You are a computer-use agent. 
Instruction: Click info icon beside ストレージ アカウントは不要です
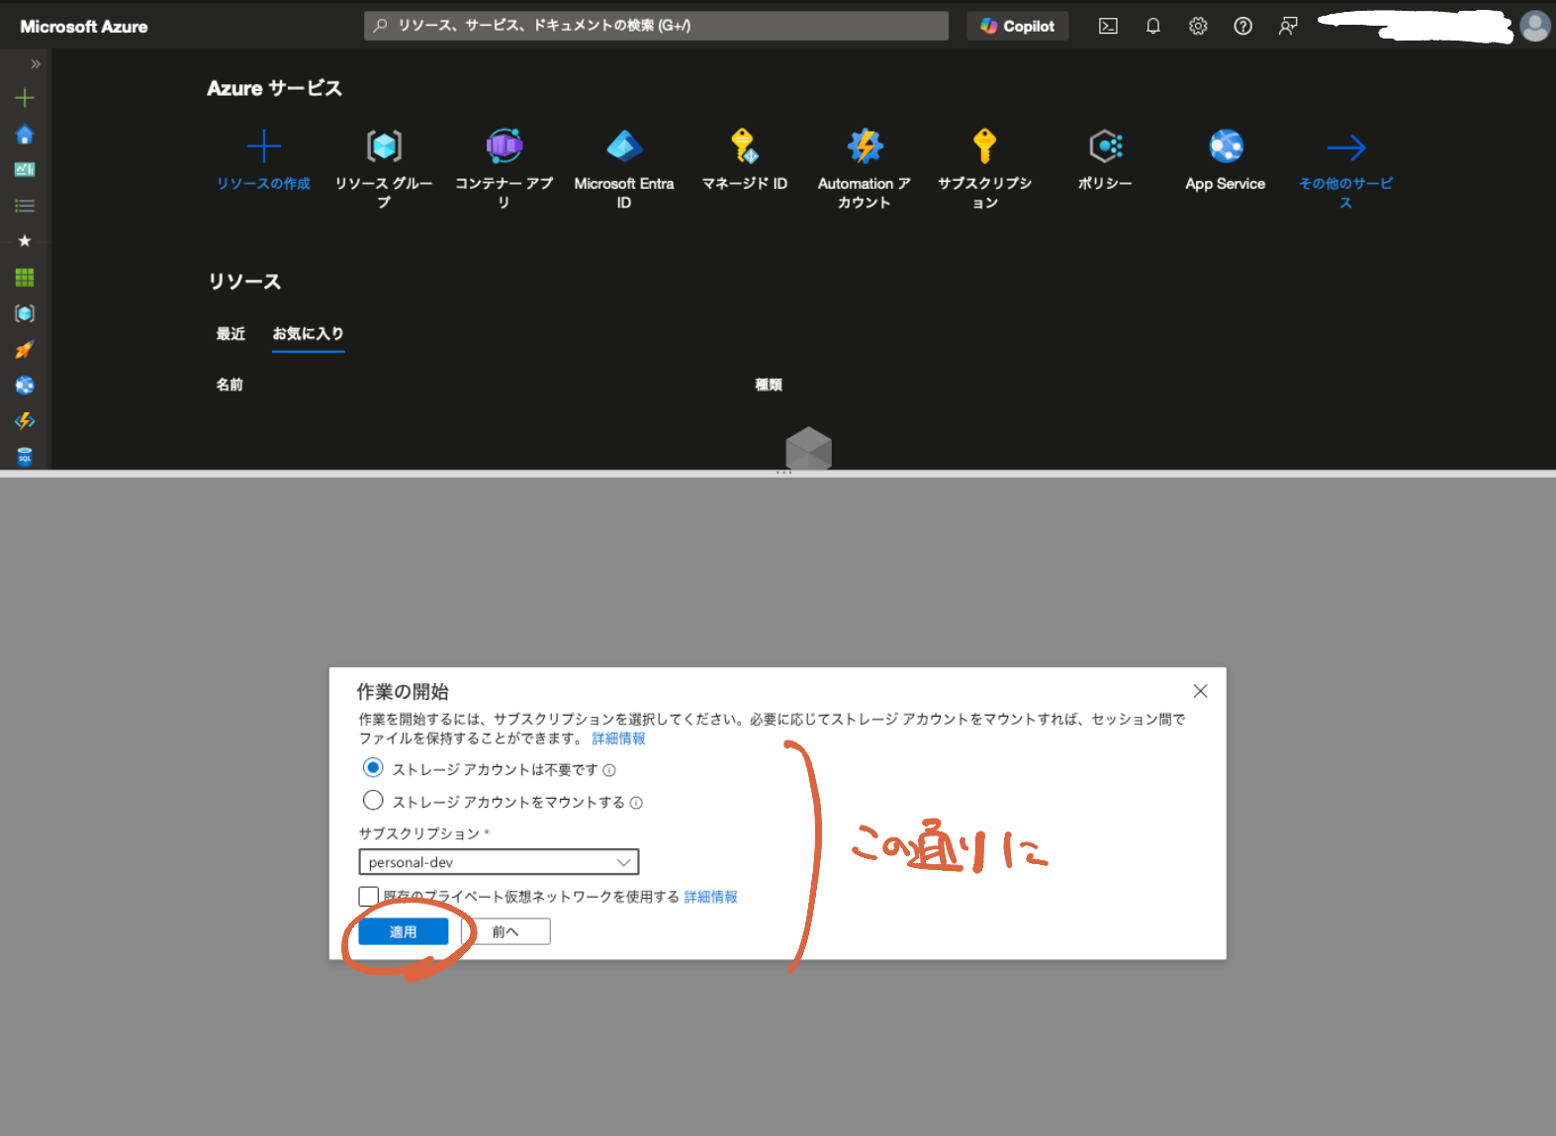click(x=609, y=770)
